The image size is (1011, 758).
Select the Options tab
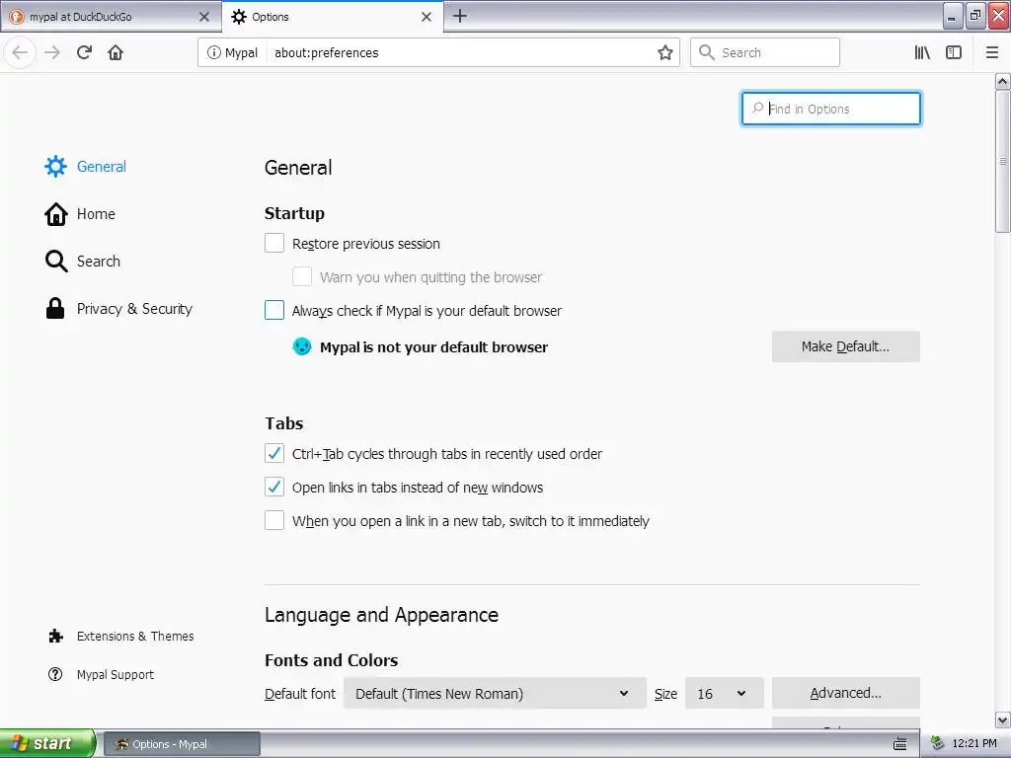point(333,17)
